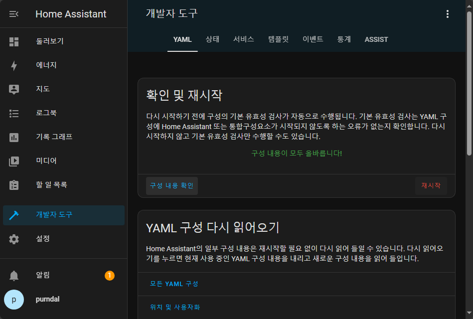Open the 할 일 목록 clipboard icon
Viewport: 473px width, 319px height.
coord(14,185)
